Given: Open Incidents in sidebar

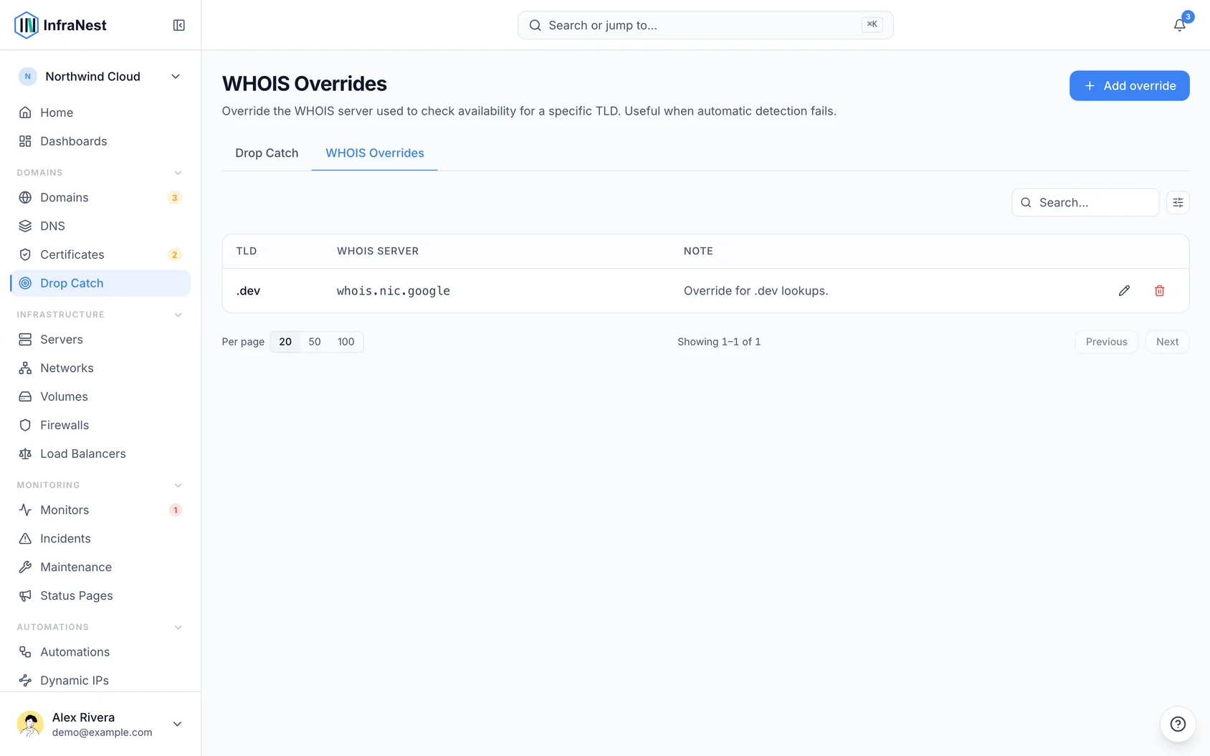Looking at the screenshot, I should (x=100, y=538).
